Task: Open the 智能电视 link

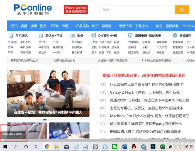Action: [x=133, y=42]
